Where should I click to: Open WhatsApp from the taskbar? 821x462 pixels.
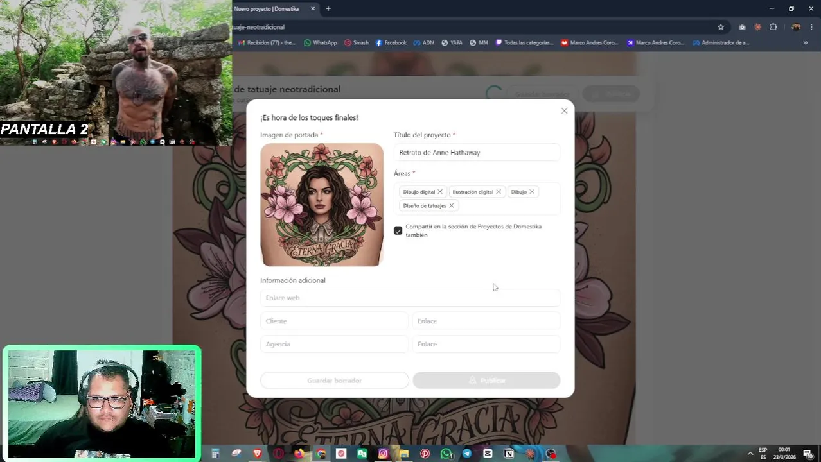(x=446, y=454)
